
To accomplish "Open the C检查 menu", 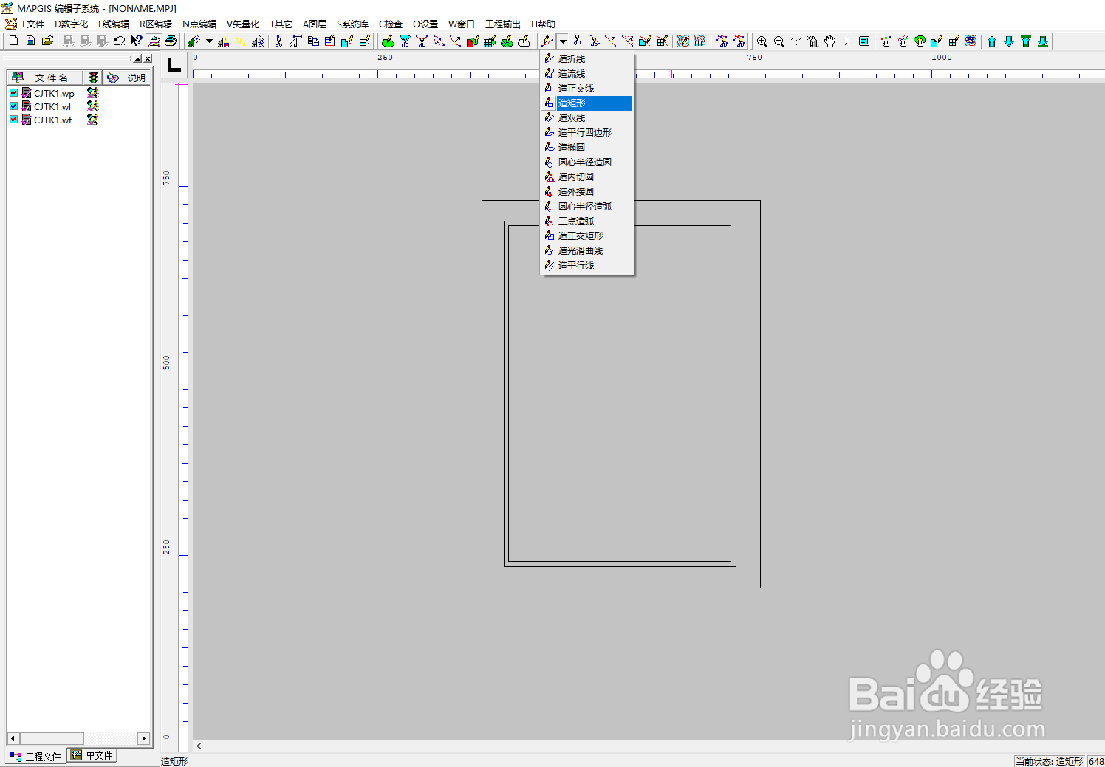I will 391,24.
